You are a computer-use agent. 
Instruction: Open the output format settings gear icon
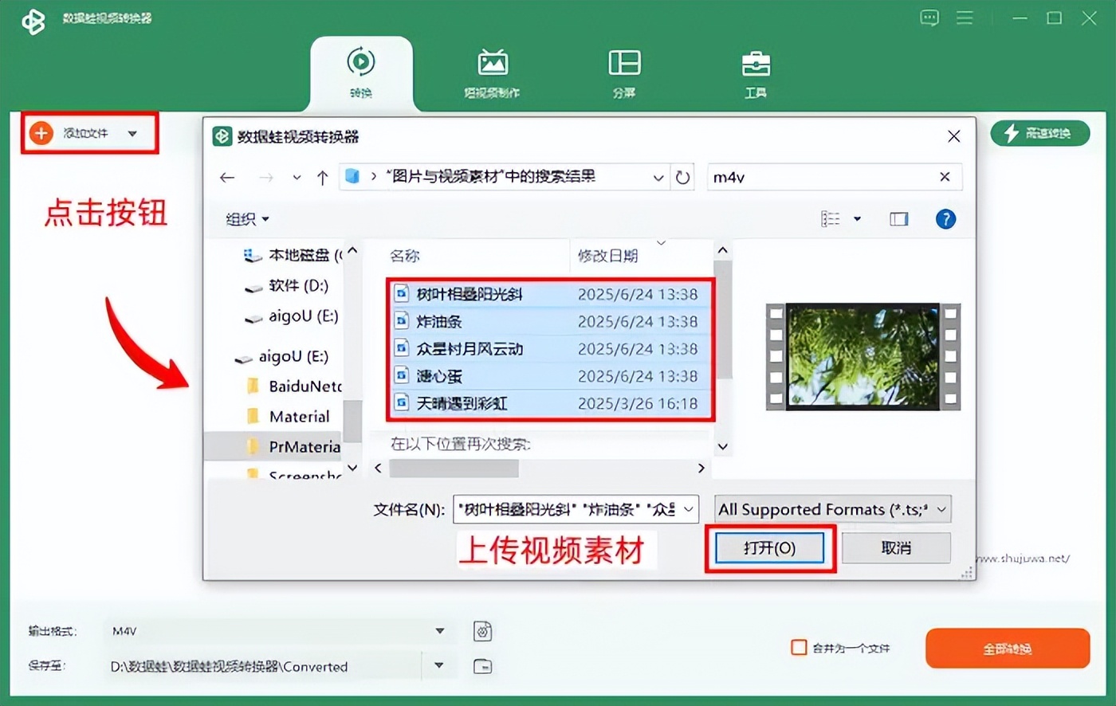(483, 631)
